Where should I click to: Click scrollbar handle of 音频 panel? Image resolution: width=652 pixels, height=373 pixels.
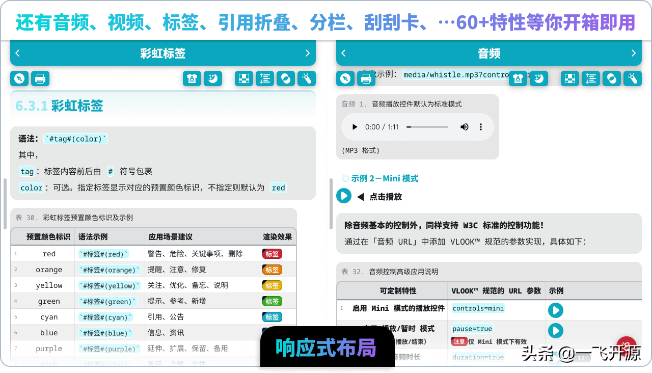[x=331, y=203]
